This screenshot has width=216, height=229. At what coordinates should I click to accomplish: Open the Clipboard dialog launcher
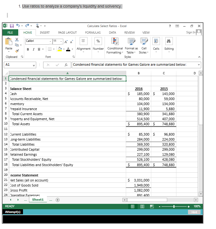pos(22,57)
